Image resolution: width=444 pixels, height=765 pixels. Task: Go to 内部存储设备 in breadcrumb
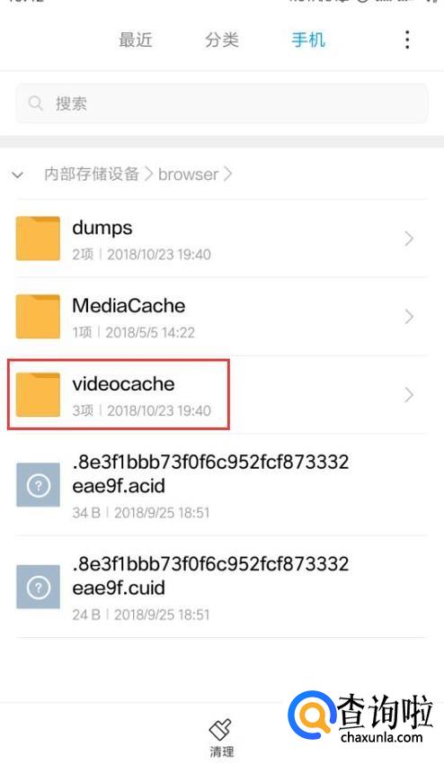point(92,175)
